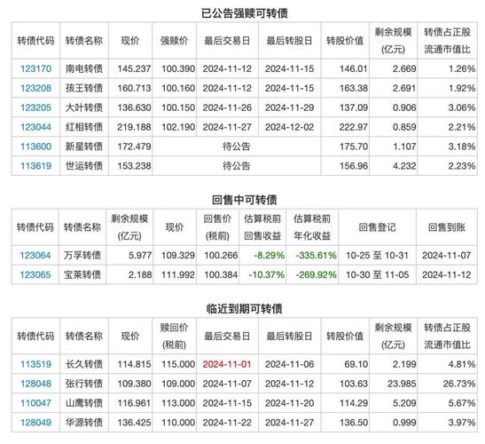The width and height of the screenshot is (485, 444).
Task: Click conversion value 69.10
Action: (x=356, y=364)
